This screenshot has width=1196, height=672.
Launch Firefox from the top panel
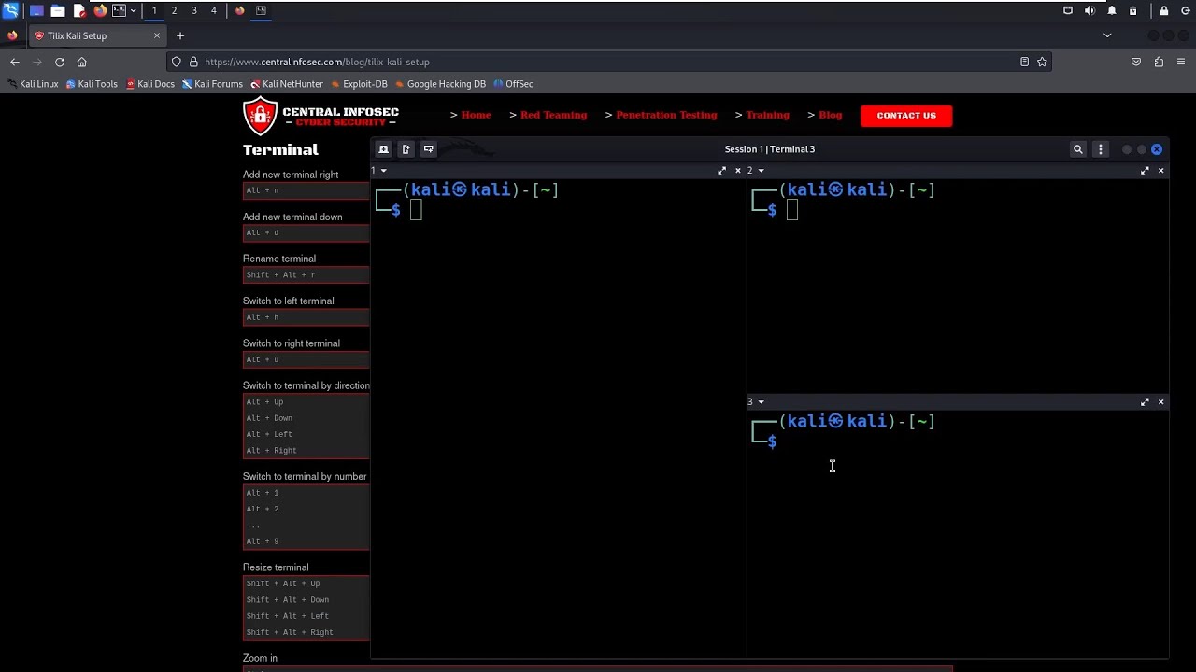(100, 11)
